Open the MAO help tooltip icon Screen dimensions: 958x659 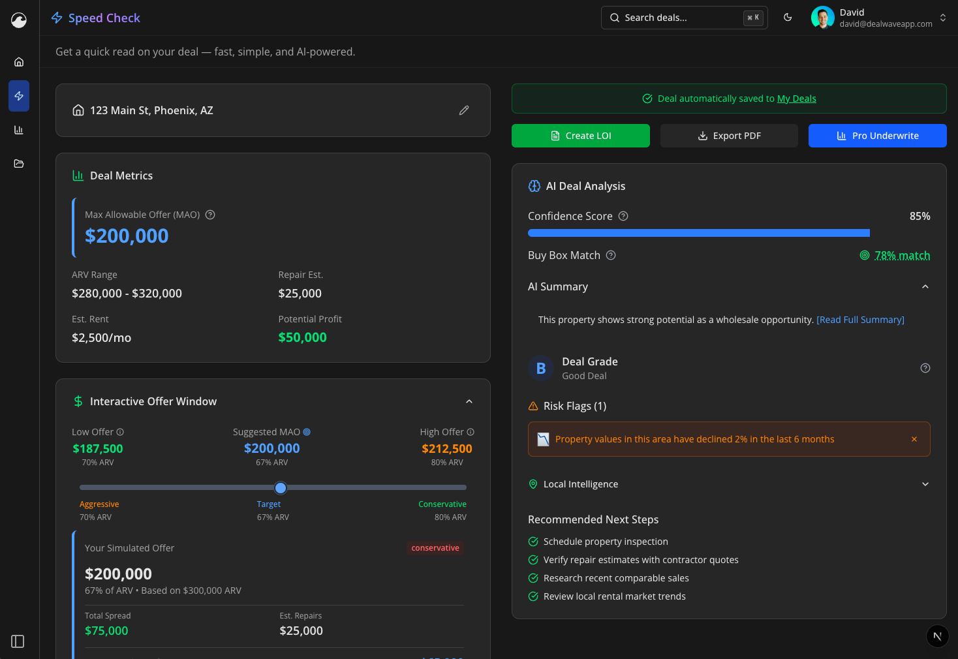coord(209,214)
